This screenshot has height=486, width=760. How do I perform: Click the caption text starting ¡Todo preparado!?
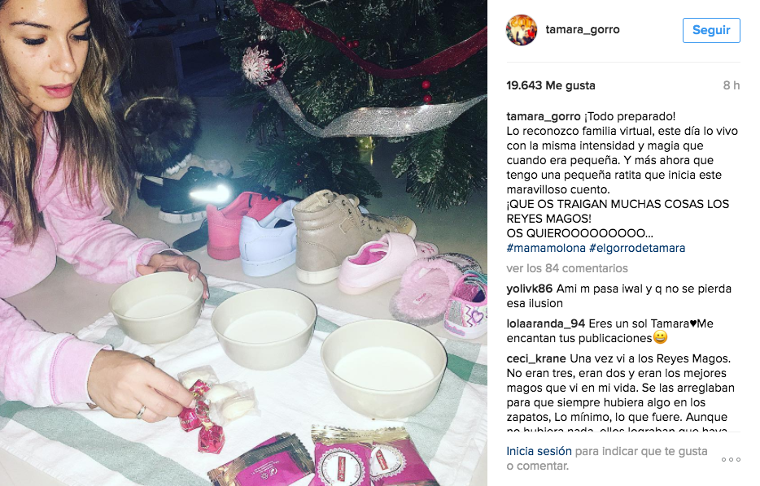coord(622,175)
